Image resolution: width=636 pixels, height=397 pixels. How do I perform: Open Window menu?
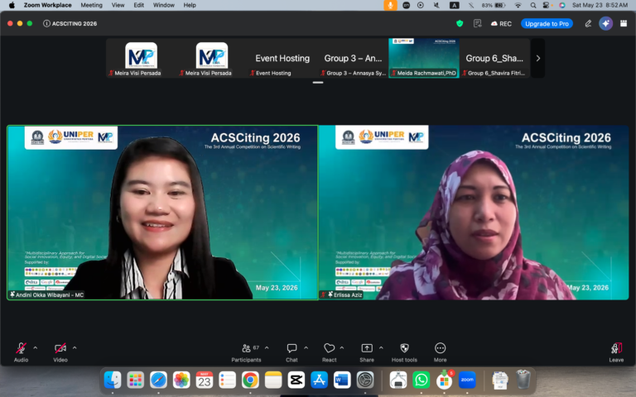(x=163, y=5)
